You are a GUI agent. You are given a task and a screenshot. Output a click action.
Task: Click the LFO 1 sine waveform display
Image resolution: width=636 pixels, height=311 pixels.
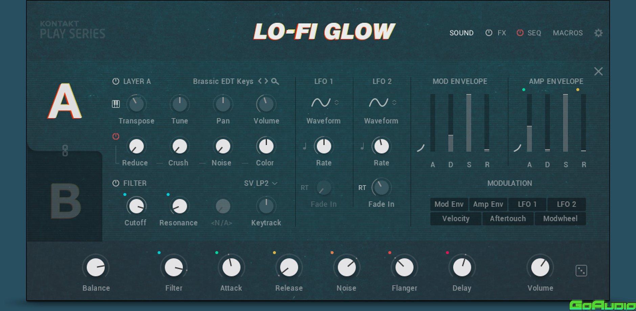[x=321, y=103]
